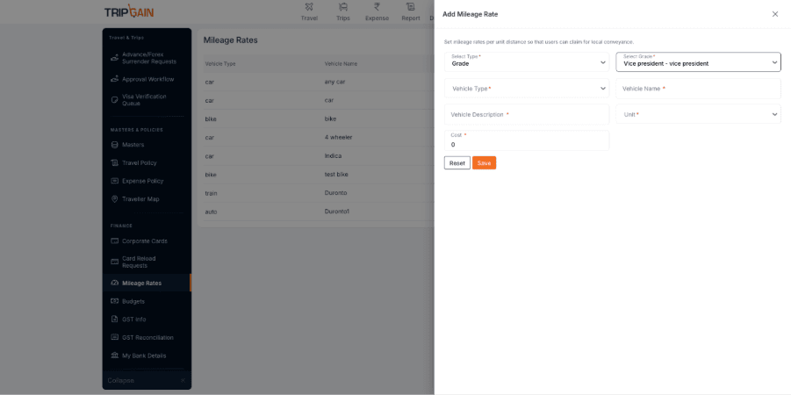Open GST Reconciliation from the sidebar

pos(147,337)
